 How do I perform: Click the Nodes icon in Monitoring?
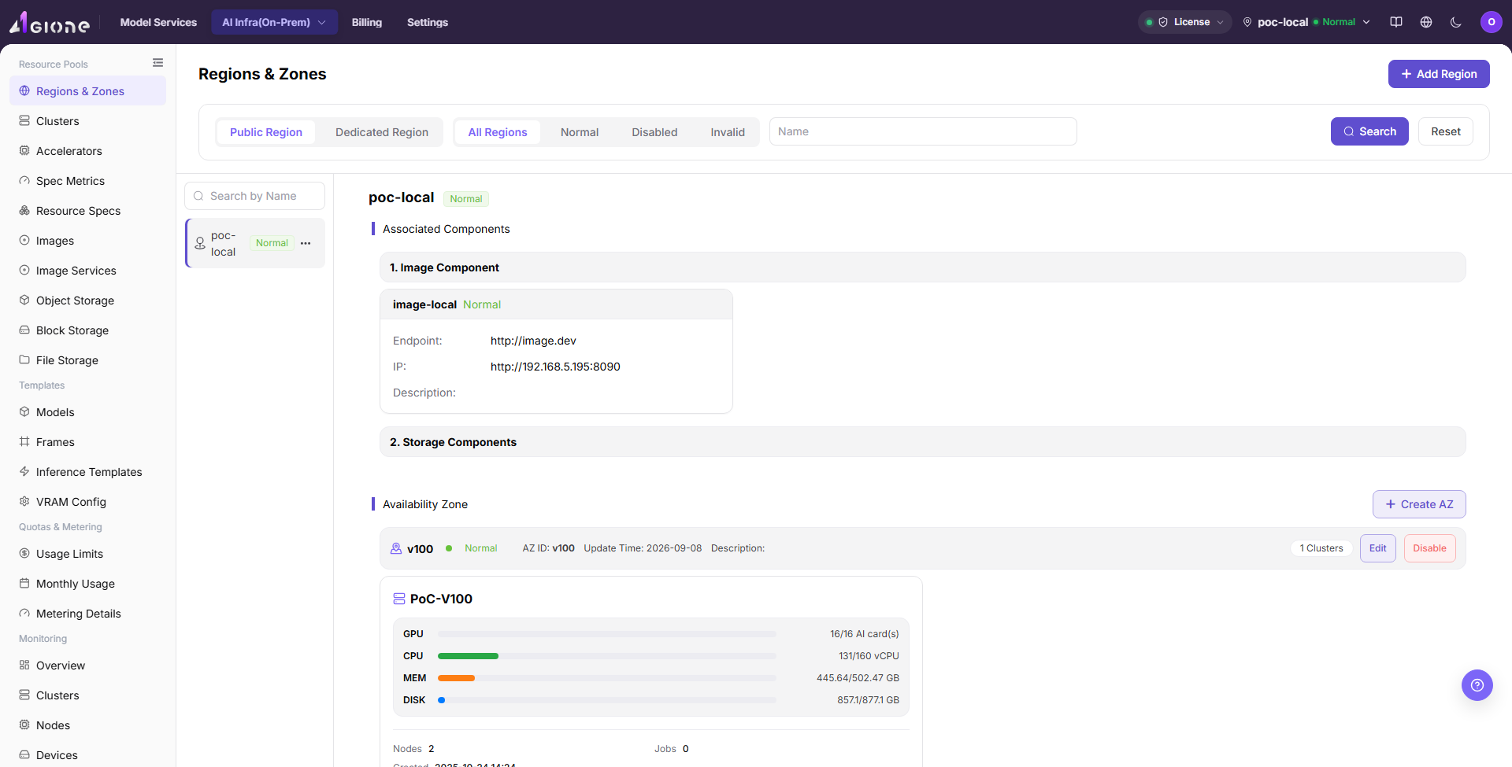point(24,725)
